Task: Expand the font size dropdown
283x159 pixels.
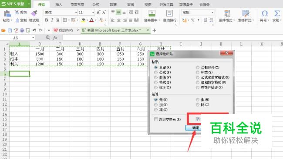Action: (x=93, y=13)
